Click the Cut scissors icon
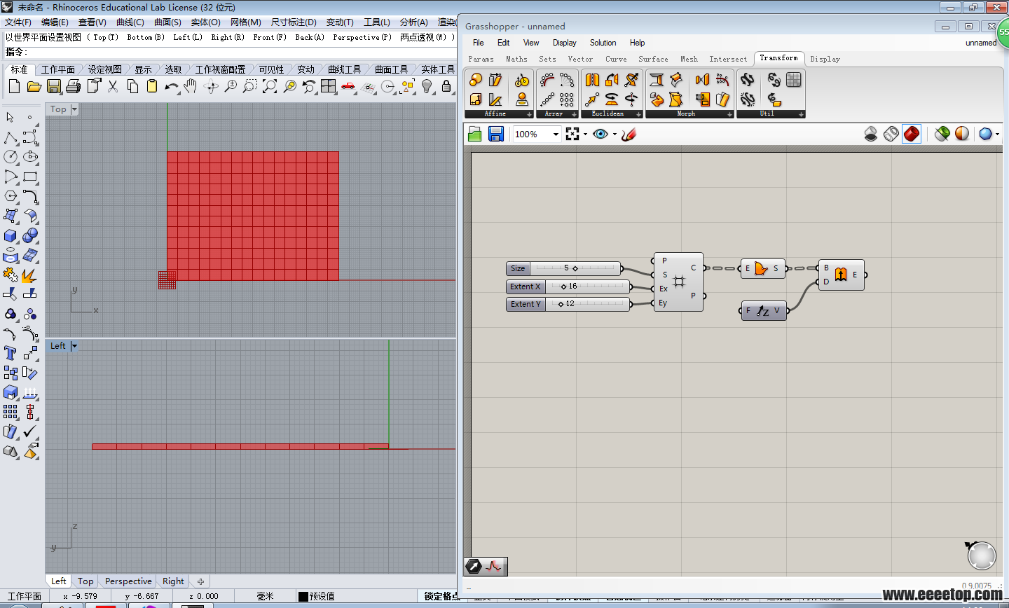 (x=113, y=87)
